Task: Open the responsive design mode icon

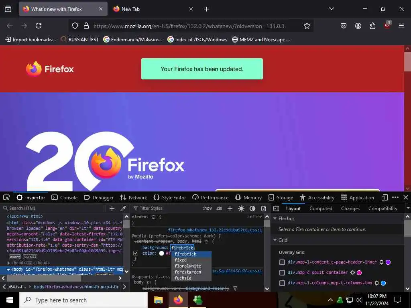Action: (x=385, y=197)
